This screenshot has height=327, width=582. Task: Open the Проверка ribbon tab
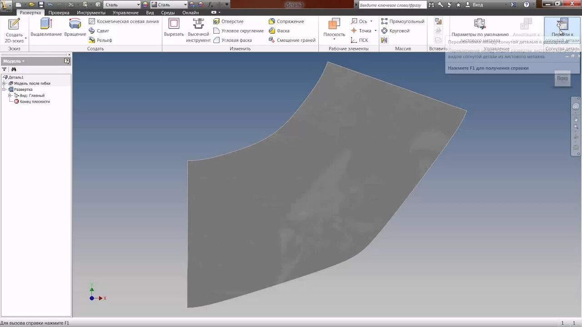coord(59,13)
